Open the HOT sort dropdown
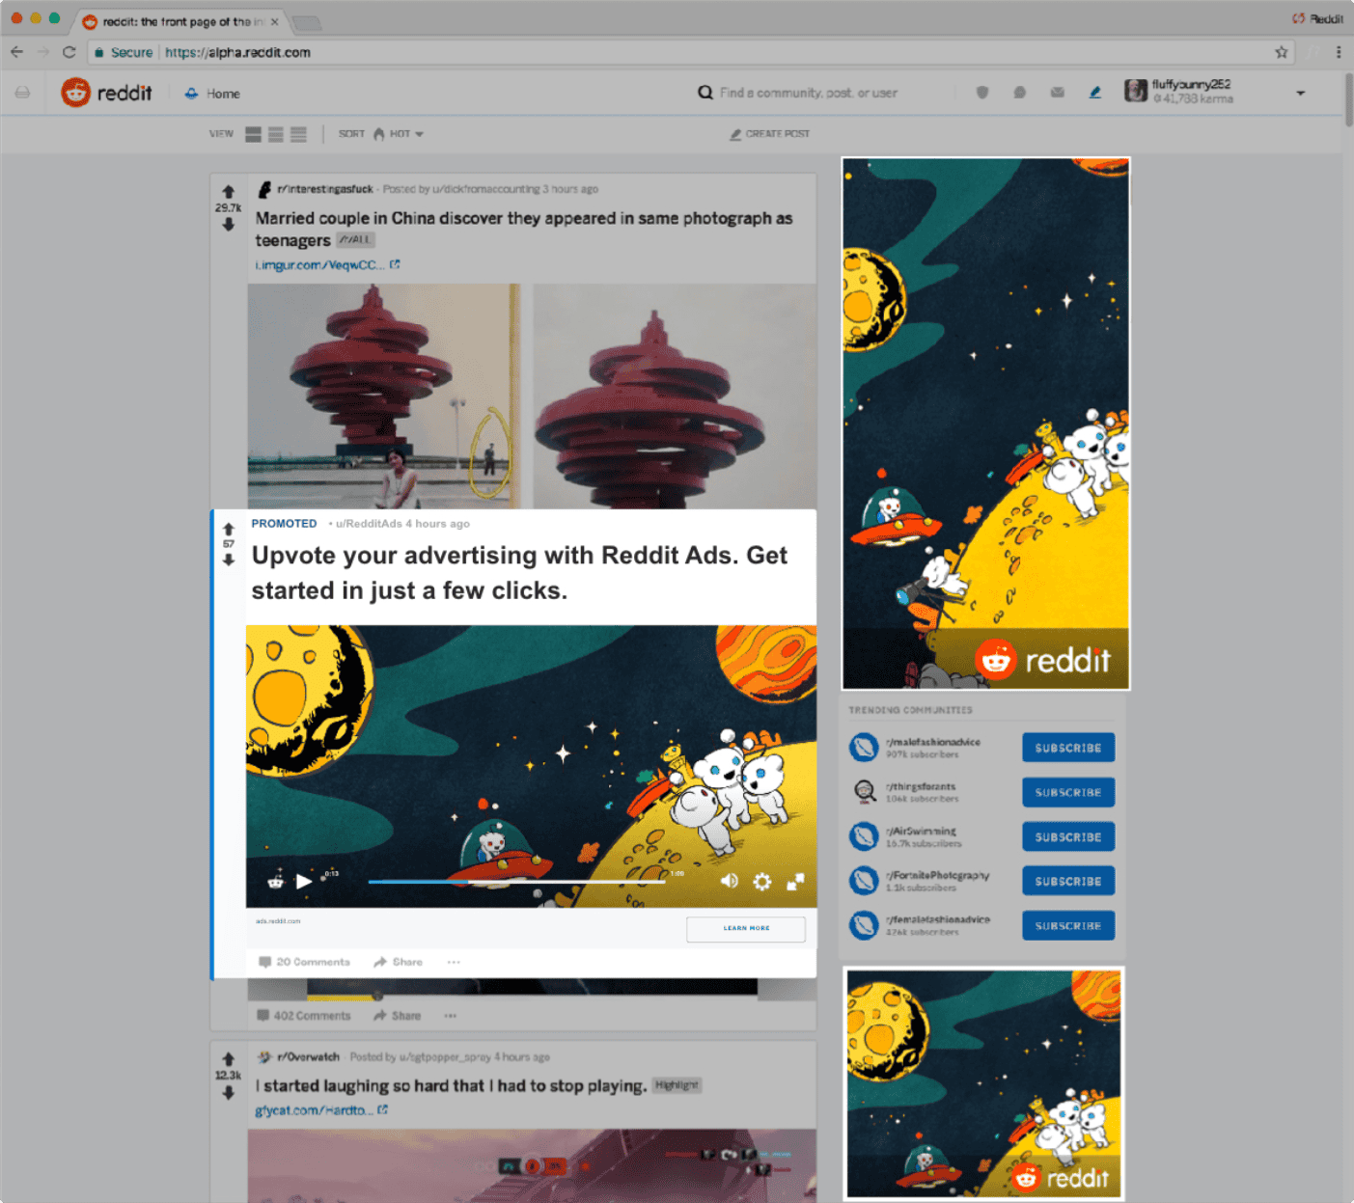 click(x=399, y=134)
